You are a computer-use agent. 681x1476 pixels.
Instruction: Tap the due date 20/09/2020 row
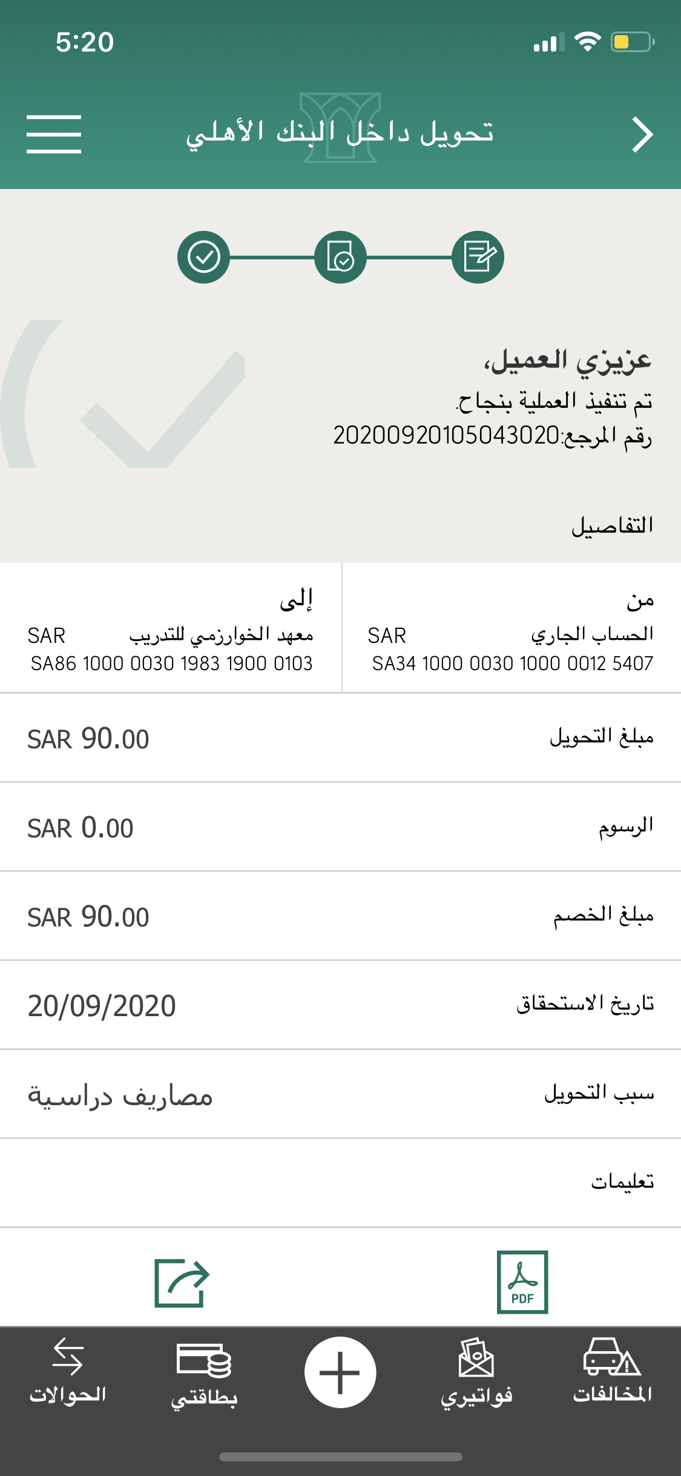click(340, 1006)
